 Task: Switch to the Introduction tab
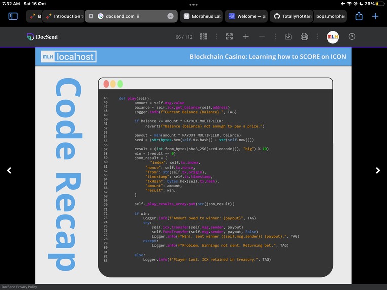(x=63, y=16)
